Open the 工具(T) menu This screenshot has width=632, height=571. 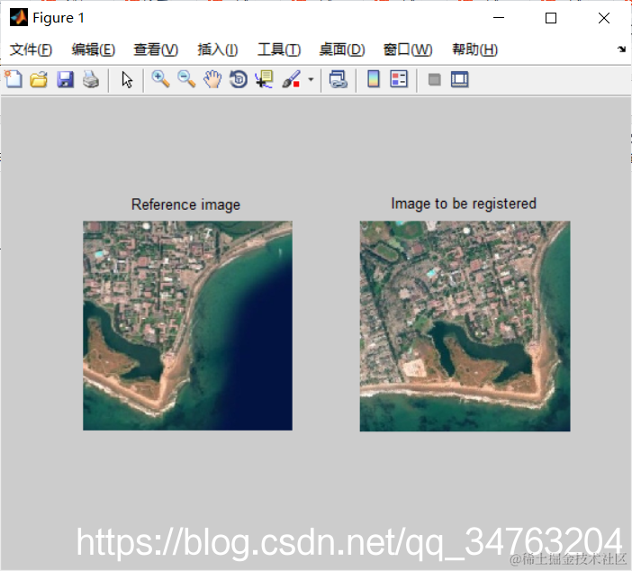point(279,50)
